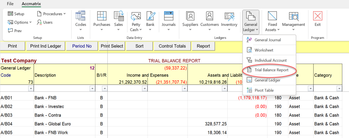Open the File tab
The height and width of the screenshot is (138, 349).
point(10,4)
